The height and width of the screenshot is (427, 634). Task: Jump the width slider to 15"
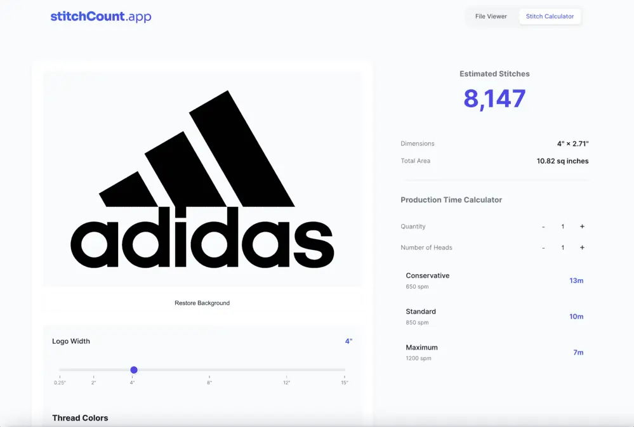click(x=344, y=370)
